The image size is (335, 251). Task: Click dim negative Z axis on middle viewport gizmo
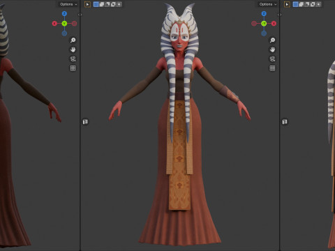(264, 33)
